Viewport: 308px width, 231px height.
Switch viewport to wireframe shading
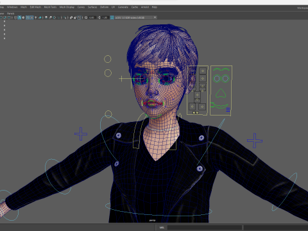point(15,17)
